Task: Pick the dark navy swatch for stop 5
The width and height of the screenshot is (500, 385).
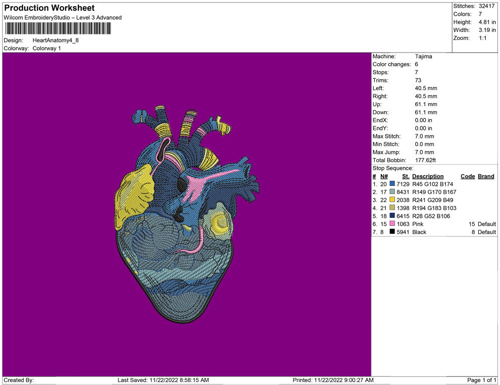Action: click(392, 216)
